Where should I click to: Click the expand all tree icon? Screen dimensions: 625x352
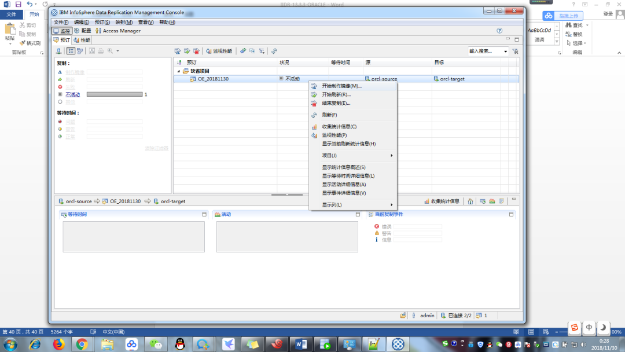pos(252,51)
